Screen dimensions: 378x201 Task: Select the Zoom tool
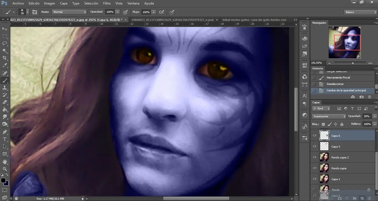tap(5, 169)
